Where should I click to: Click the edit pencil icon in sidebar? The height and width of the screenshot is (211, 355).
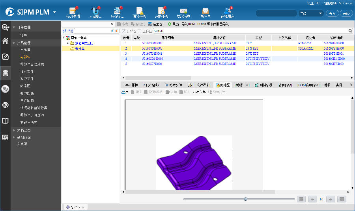pos(5,57)
